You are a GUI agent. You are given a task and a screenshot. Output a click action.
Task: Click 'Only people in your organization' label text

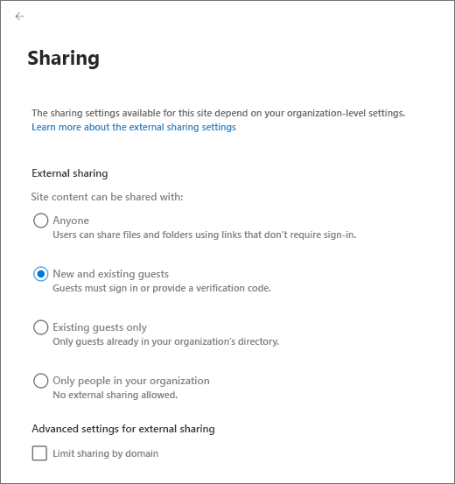(x=131, y=381)
